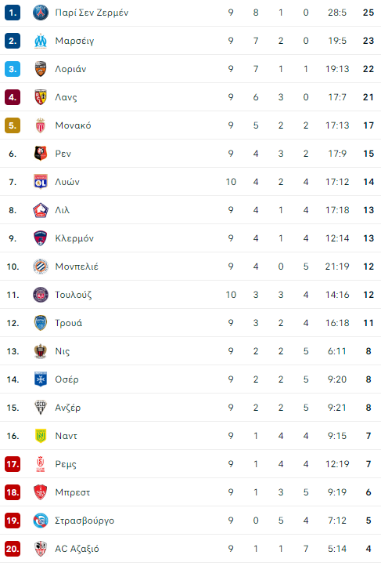Viewport: 381px width, 566px height.
Task: Click the Monaco club crest
Action: coord(41,125)
